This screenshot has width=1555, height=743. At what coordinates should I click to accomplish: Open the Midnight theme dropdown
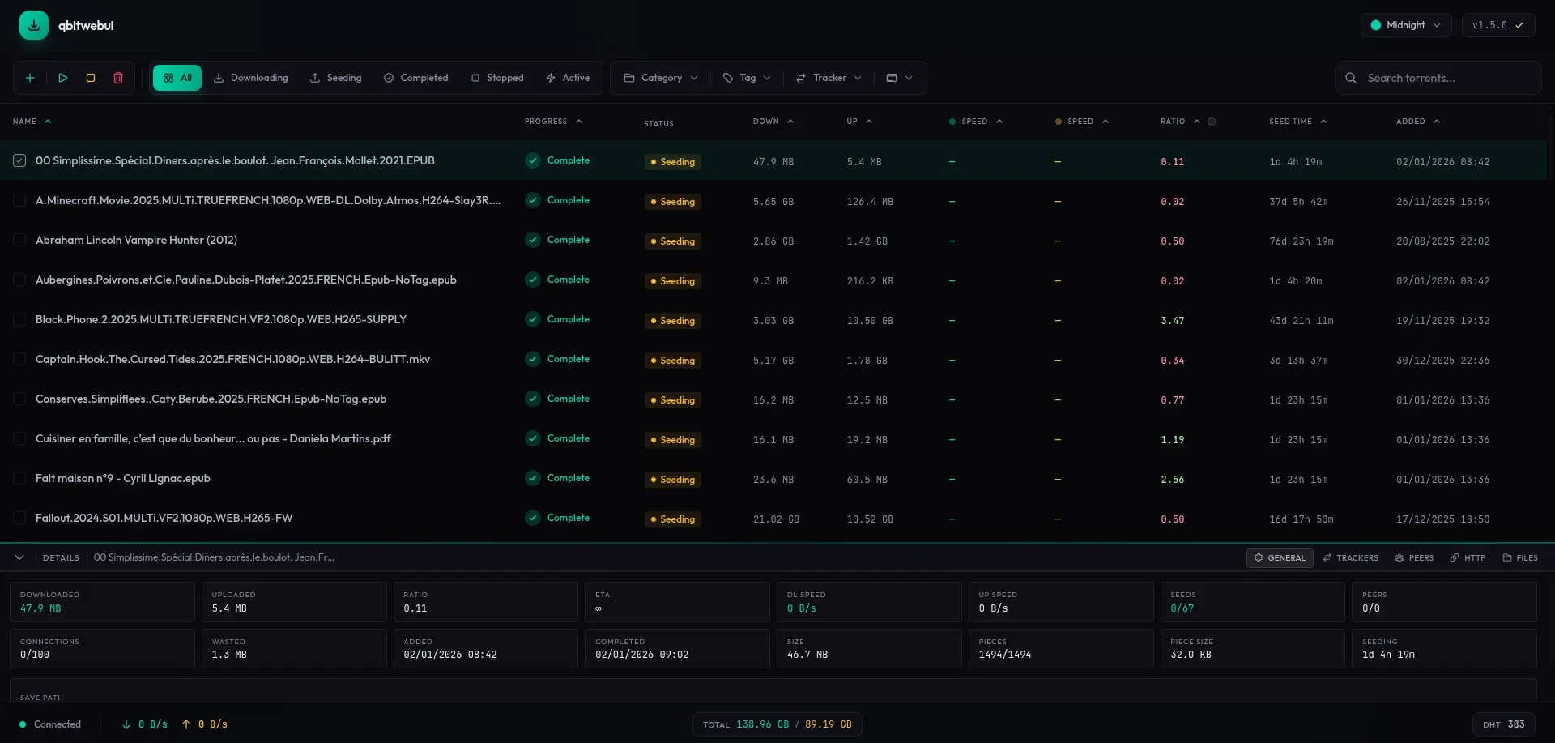[x=1405, y=25]
